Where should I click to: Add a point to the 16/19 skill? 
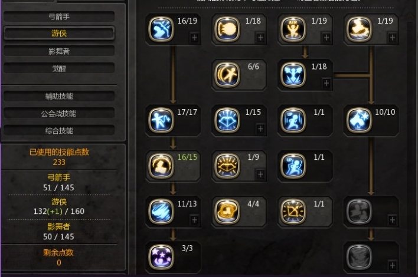pyautogui.click(x=195, y=38)
